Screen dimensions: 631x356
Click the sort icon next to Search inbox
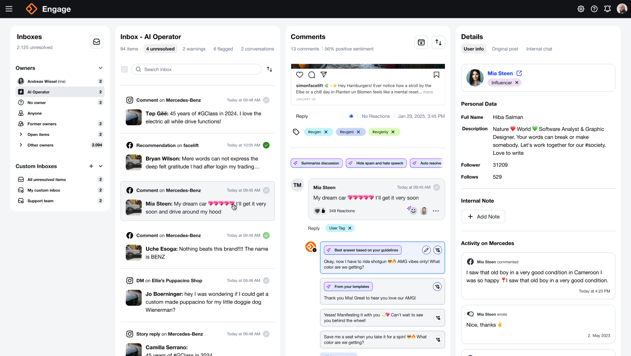click(269, 70)
